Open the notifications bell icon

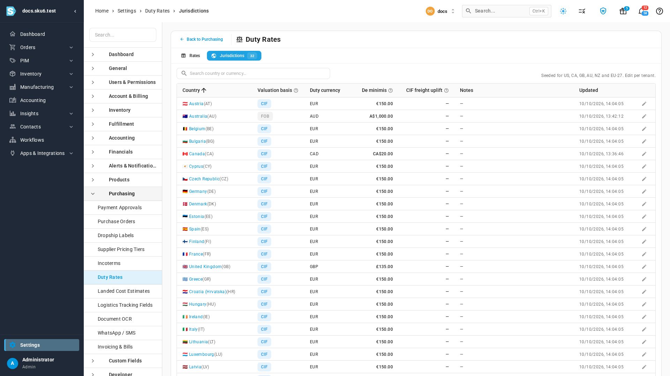point(641,11)
